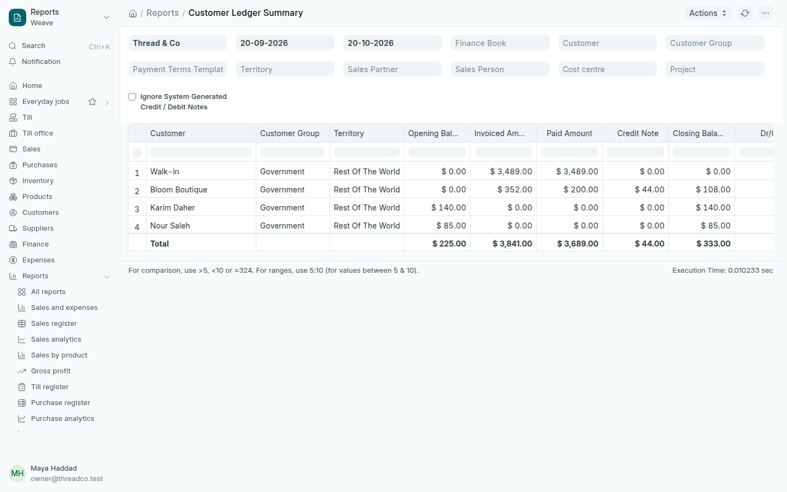Click the Till register clipboard icon
787x492 pixels.
click(22, 387)
